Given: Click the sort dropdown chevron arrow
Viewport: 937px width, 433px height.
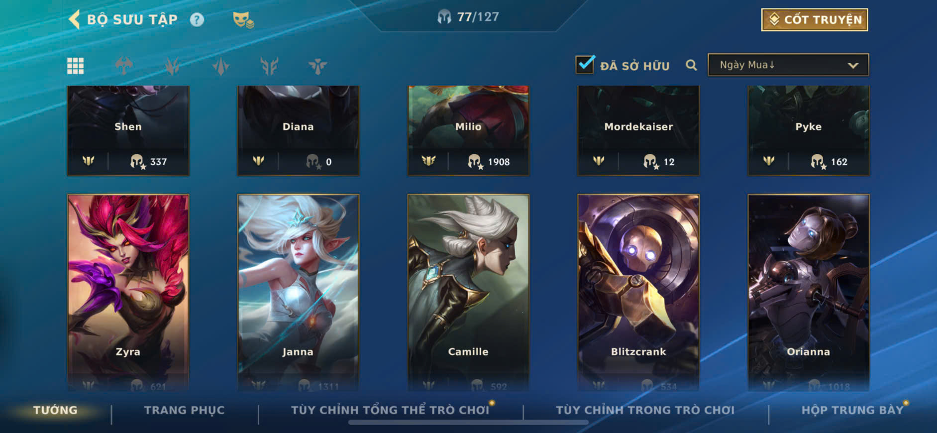Looking at the screenshot, I should pos(853,65).
